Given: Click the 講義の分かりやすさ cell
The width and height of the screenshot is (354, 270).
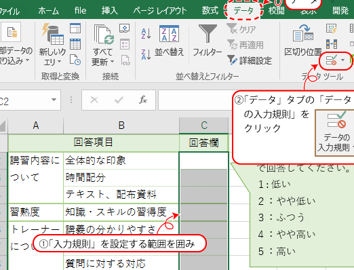Looking at the screenshot, I should (x=121, y=229).
